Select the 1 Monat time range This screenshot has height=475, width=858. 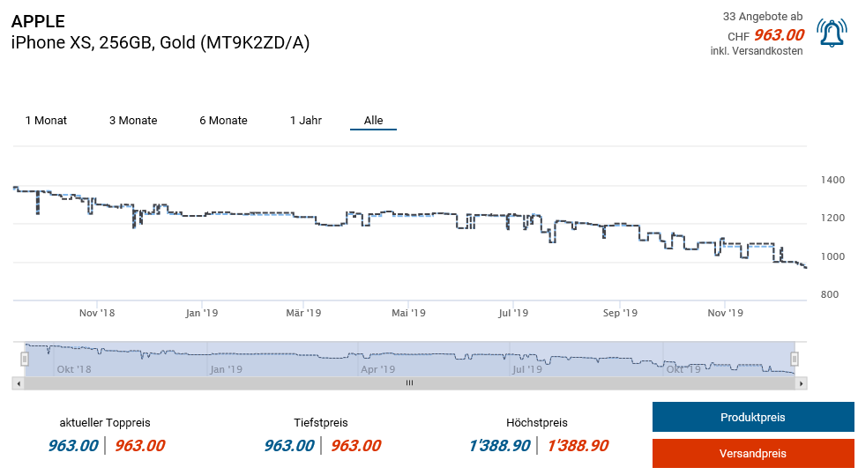(46, 121)
